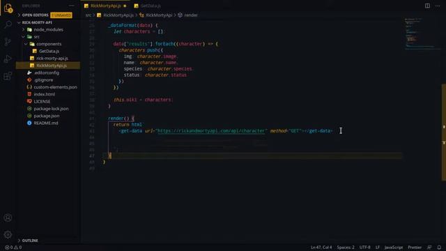
Task: Follow the rickandmortyapi.com URL link in code
Action: click(211, 131)
